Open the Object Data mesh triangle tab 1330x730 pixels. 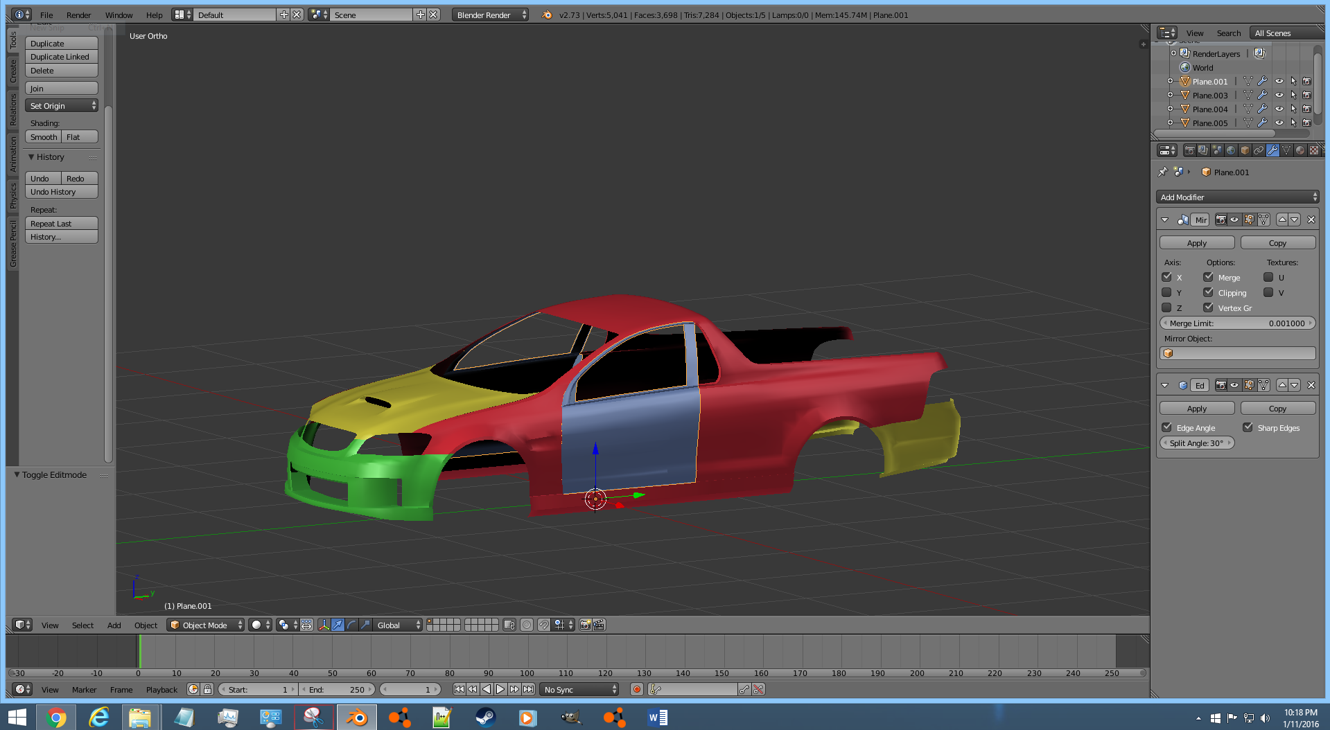[1286, 150]
